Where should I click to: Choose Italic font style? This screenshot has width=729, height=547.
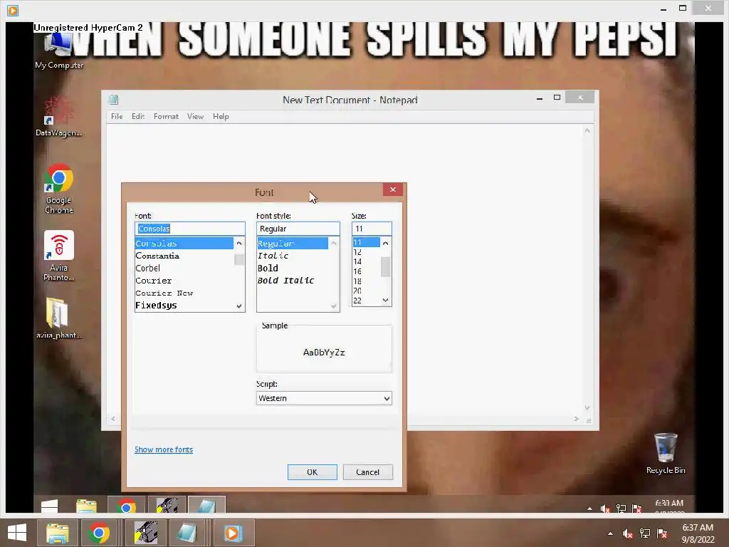293,256
